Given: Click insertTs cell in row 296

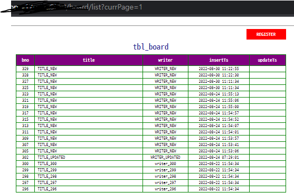Looking at the screenshot, I should [x=219, y=189].
